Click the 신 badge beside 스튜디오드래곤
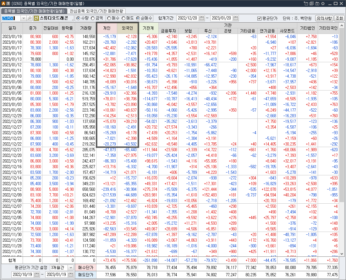346x280 pixels. 36,18
